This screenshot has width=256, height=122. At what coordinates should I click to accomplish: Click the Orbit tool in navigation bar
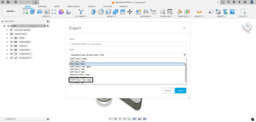point(110,119)
